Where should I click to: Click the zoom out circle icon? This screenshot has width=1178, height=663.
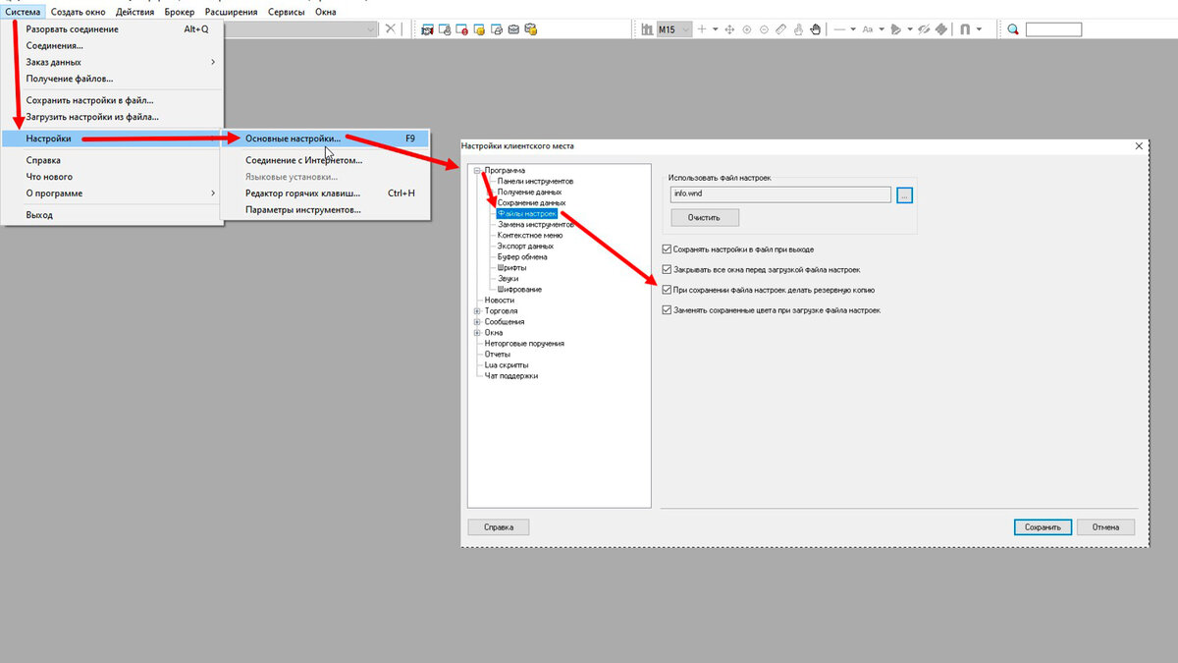765,29
